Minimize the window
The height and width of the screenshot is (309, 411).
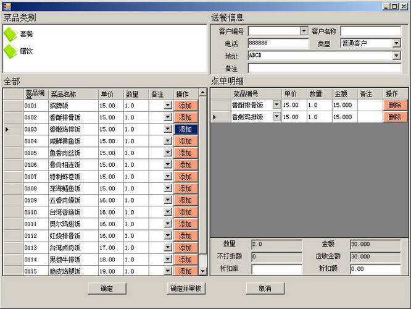click(x=386, y=6)
